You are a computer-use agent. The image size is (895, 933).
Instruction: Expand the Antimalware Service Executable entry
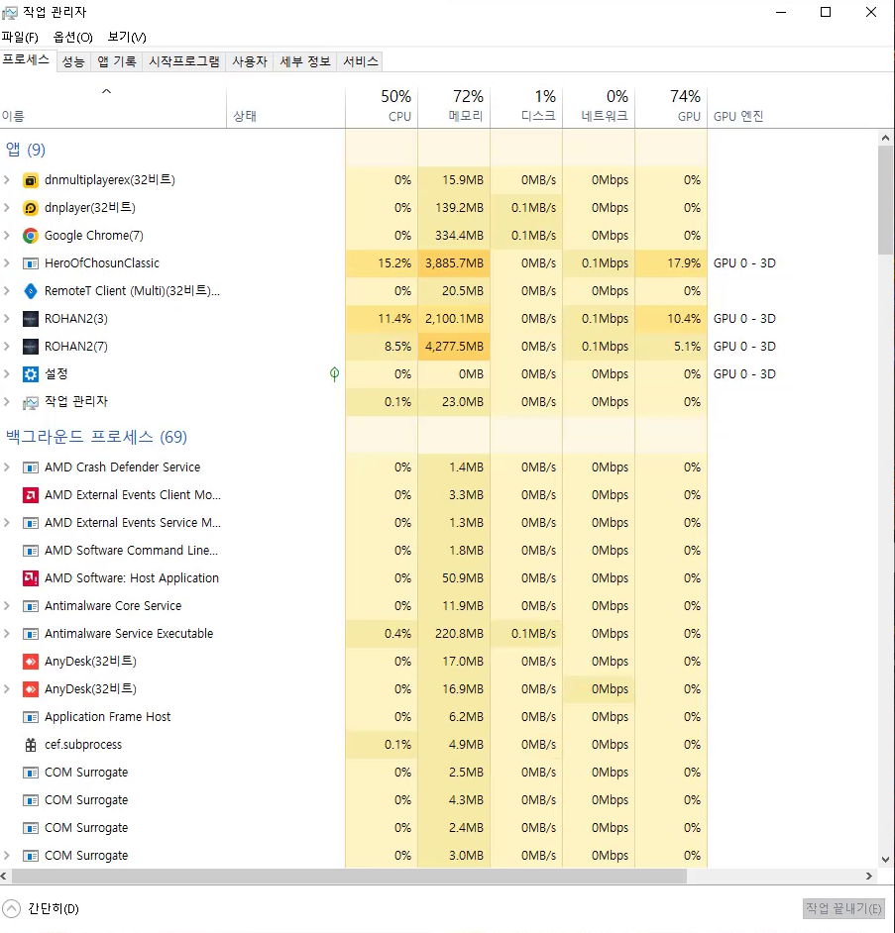pos(7,633)
